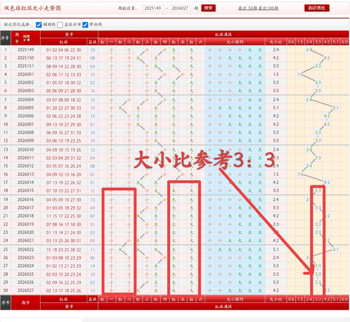
Task: Open the 最近 50期 link
Action: (247, 8)
